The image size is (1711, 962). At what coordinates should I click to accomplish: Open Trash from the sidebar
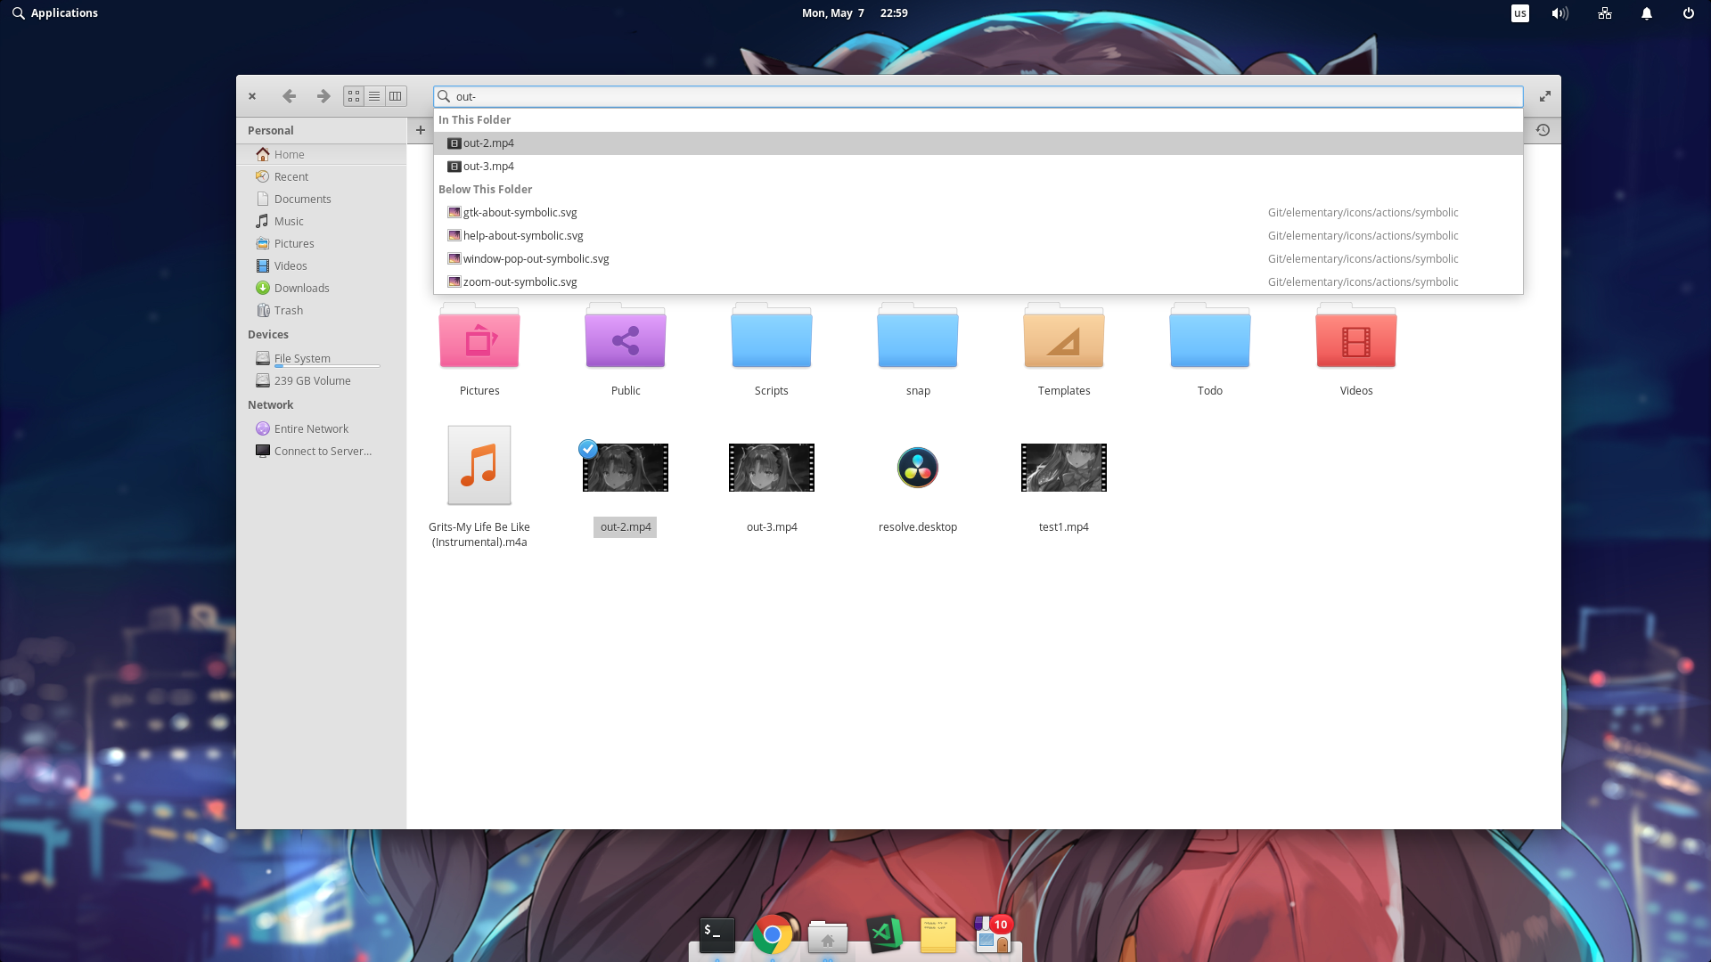point(288,310)
